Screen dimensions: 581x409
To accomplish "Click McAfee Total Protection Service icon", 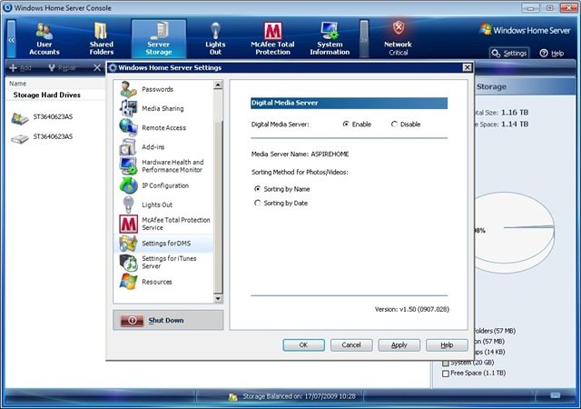I will (x=128, y=224).
